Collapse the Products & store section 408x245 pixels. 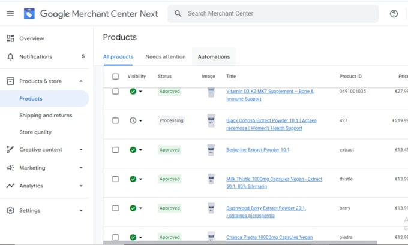point(81,81)
